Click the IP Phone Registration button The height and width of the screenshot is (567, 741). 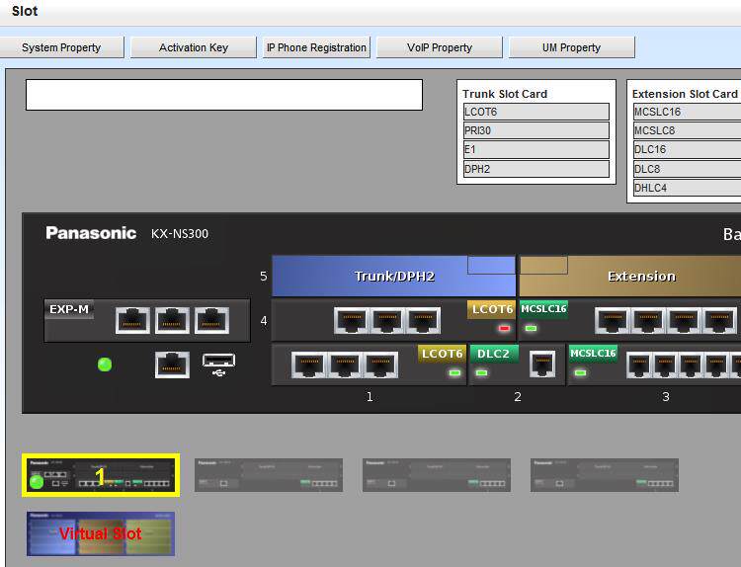tap(316, 47)
